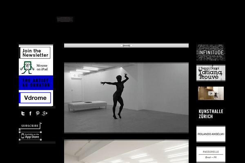This screenshot has height=163, width=245.
Task: Open the Twitter social icon
Action: click(x=23, y=114)
